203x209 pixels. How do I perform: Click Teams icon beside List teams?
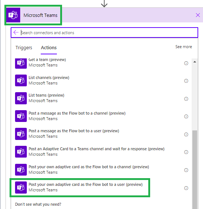point(21,98)
